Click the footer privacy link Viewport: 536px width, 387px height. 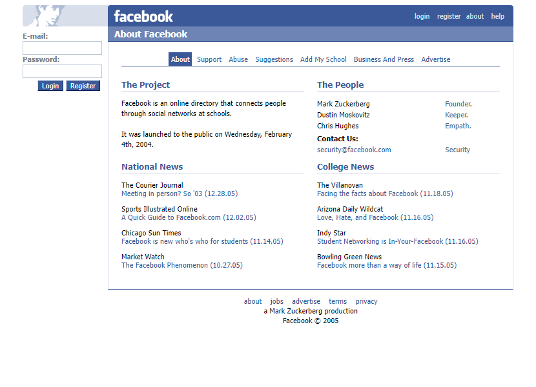(366, 301)
